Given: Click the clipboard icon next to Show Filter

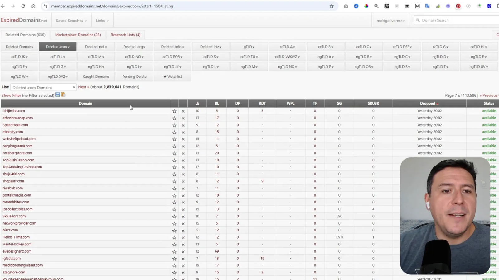Looking at the screenshot, I should pos(63,95).
